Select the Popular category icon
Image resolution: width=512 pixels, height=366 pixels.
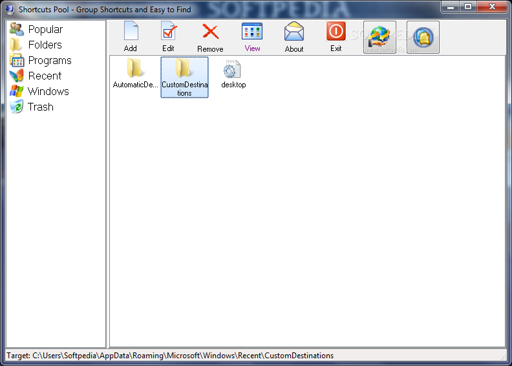click(17, 29)
